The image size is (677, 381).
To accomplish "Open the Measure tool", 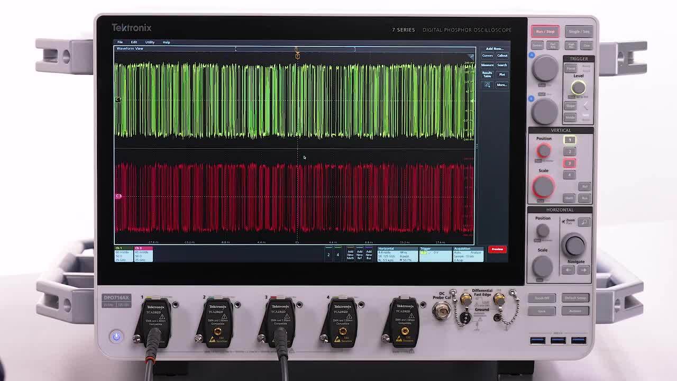I will coord(488,65).
